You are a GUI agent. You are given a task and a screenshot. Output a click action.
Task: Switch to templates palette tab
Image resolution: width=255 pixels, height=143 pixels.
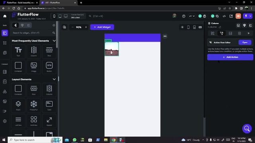coord(29,25)
